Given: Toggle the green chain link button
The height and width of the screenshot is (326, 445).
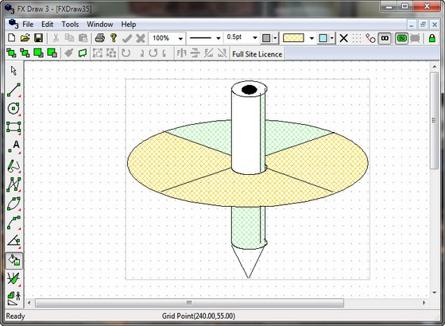Looking at the screenshot, I should (401, 38).
